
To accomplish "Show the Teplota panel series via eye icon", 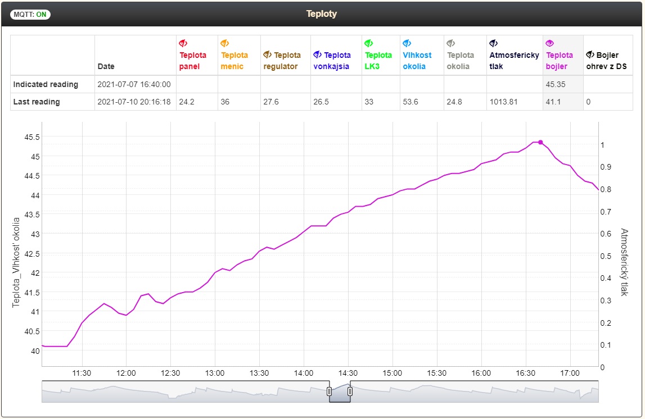I will 183,43.
